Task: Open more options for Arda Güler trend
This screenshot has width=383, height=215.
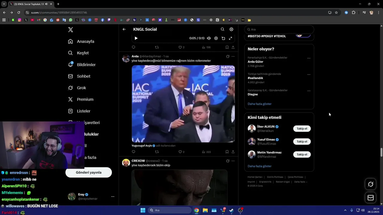Action: pyautogui.click(x=309, y=58)
